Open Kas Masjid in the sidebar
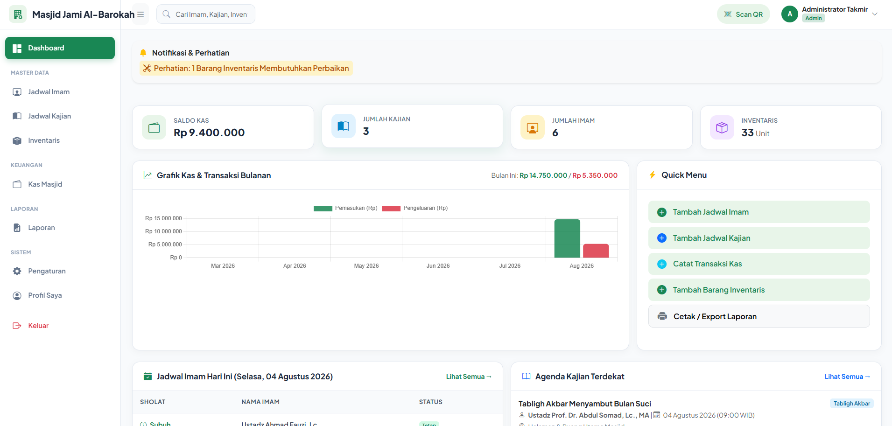The image size is (892, 426). tap(60, 184)
